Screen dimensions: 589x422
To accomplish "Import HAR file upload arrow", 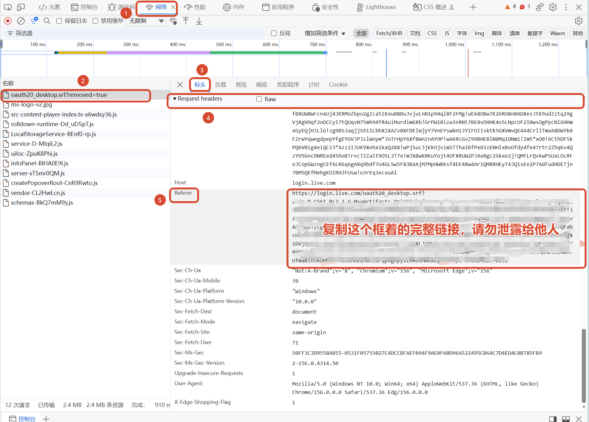I will pyautogui.click(x=186, y=21).
